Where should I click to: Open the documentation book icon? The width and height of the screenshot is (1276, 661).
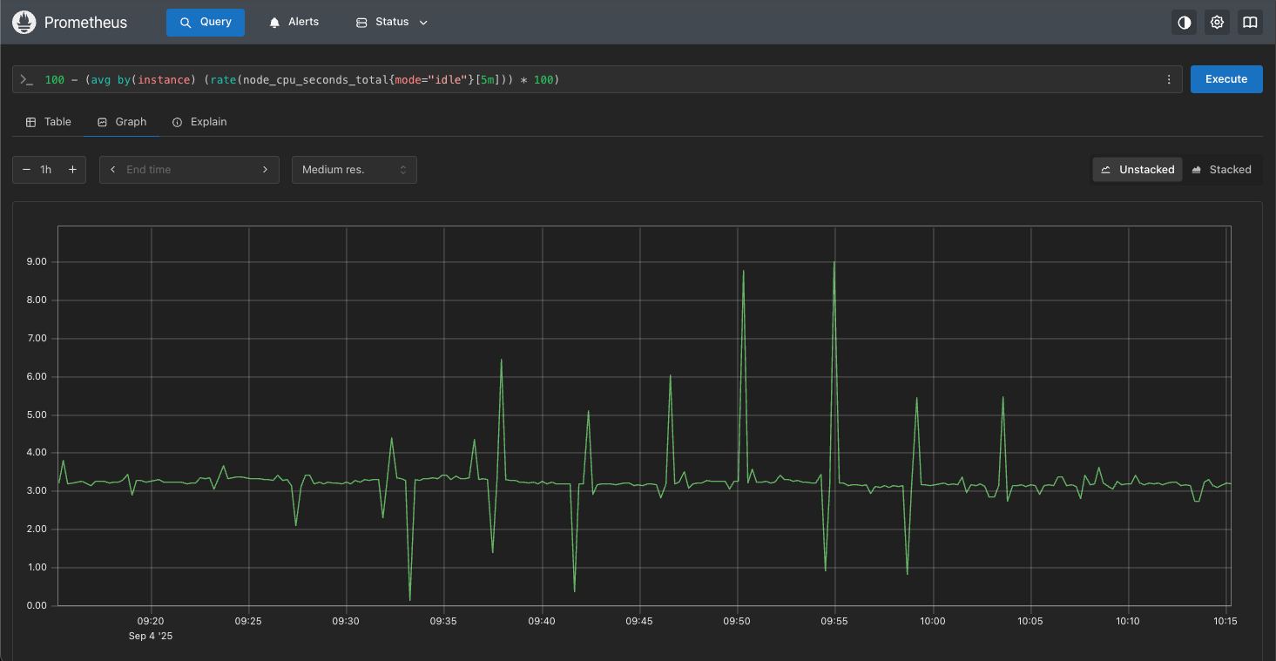click(1250, 23)
